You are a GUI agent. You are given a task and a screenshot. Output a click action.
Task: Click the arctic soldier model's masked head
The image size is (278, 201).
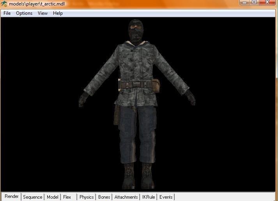click(x=135, y=30)
